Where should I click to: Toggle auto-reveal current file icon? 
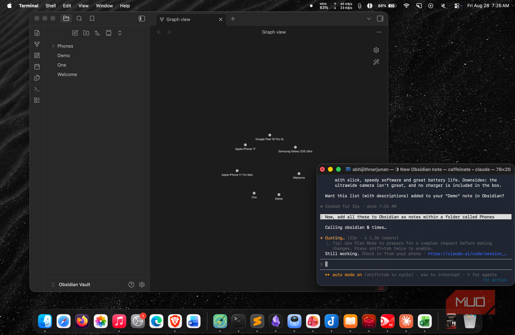tap(109, 33)
